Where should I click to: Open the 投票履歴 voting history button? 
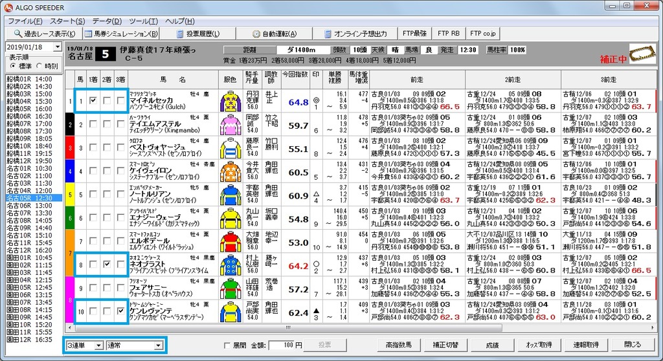coord(198,34)
